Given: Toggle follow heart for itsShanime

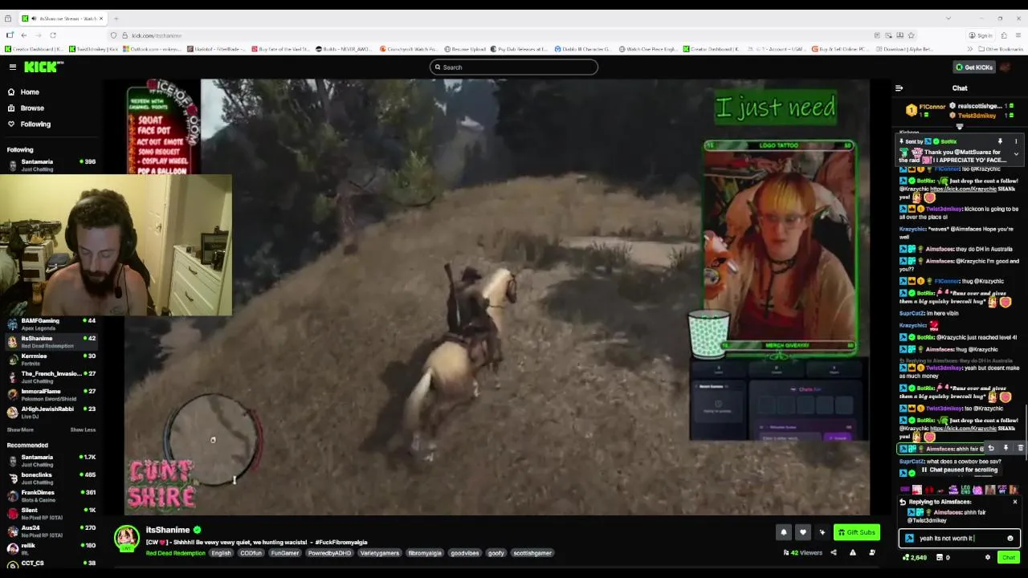Looking at the screenshot, I should point(802,532).
